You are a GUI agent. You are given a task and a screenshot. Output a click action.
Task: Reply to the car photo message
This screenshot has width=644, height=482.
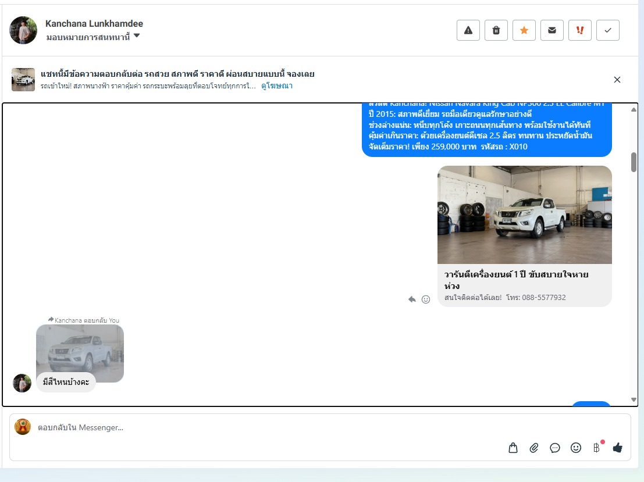(x=412, y=299)
